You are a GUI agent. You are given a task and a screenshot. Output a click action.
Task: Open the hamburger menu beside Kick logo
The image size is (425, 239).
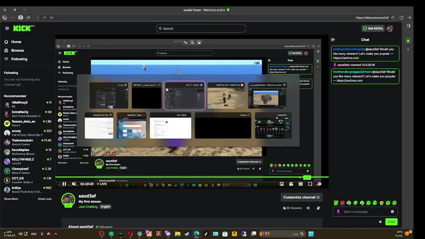click(x=7, y=29)
